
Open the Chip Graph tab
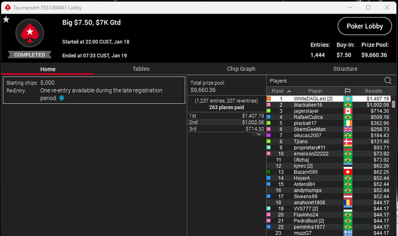point(241,69)
